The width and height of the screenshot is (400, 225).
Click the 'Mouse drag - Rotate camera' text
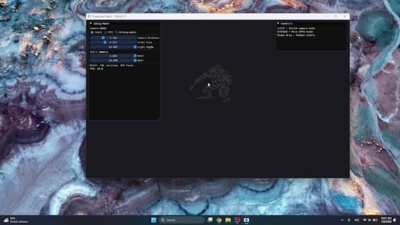pos(296,35)
